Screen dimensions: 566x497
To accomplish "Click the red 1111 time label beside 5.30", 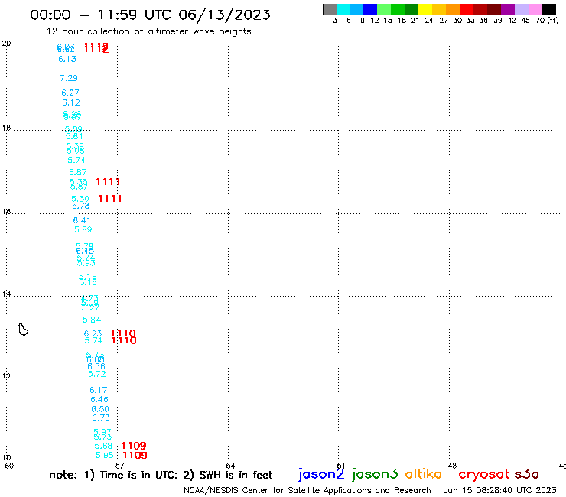I will (110, 199).
